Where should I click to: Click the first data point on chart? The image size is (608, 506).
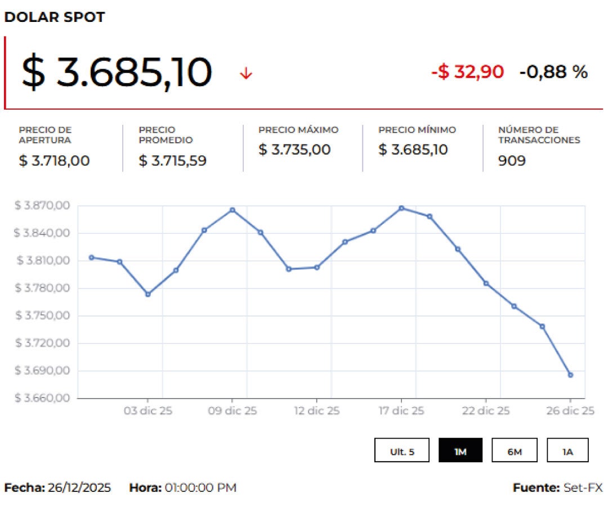point(92,257)
